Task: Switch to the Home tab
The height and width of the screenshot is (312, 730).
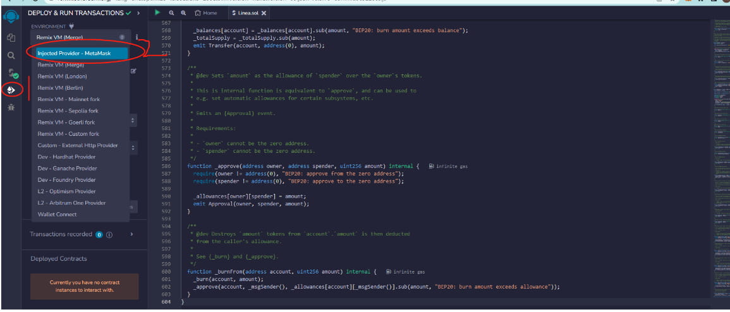Action: pyautogui.click(x=206, y=13)
